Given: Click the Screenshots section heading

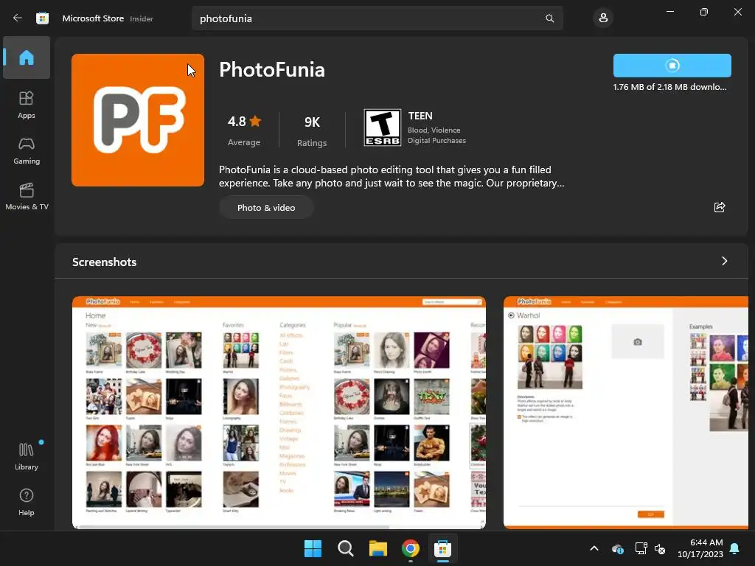Looking at the screenshot, I should 105,262.
